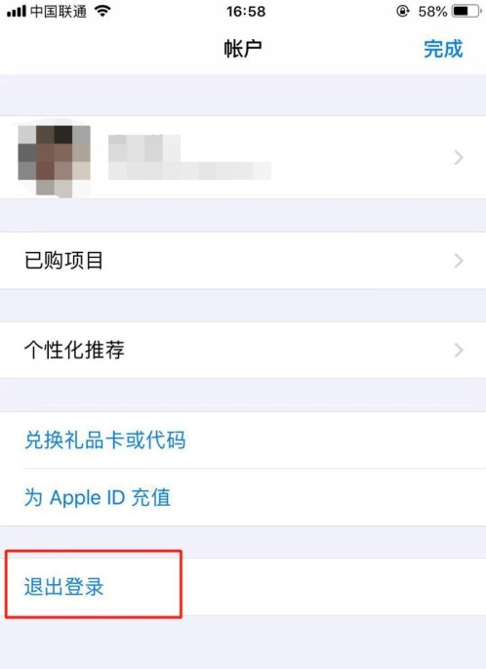Tap the battery icon in status bar

click(466, 11)
